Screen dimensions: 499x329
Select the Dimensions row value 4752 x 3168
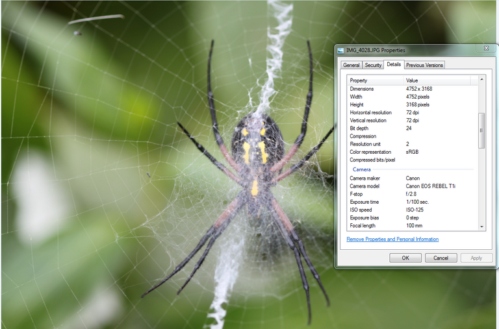419,89
